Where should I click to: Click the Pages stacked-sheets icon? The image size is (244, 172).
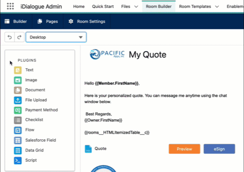tap(40, 21)
